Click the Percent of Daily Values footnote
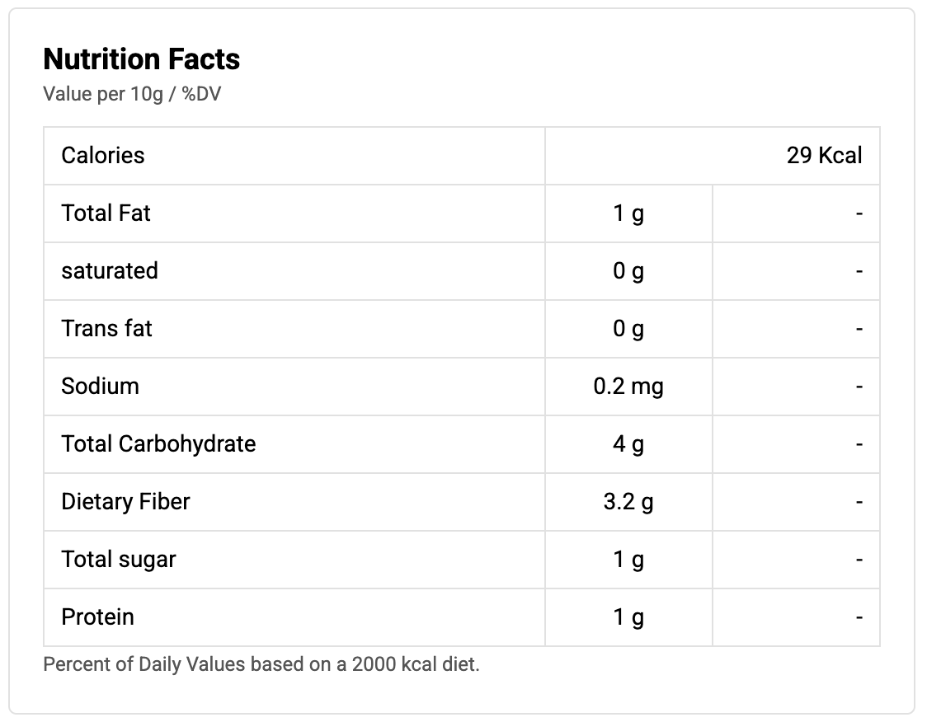This screenshot has width=927, height=722. (261, 664)
